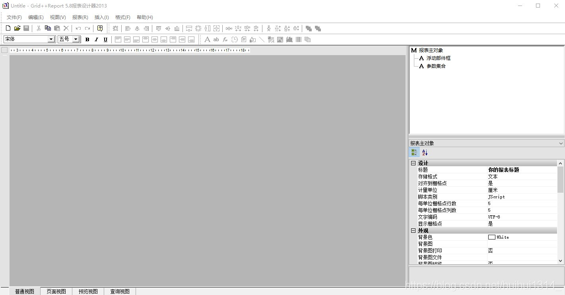The width and height of the screenshot is (565, 295).
Task: Click the property grid scroll down arrow
Action: click(561, 261)
